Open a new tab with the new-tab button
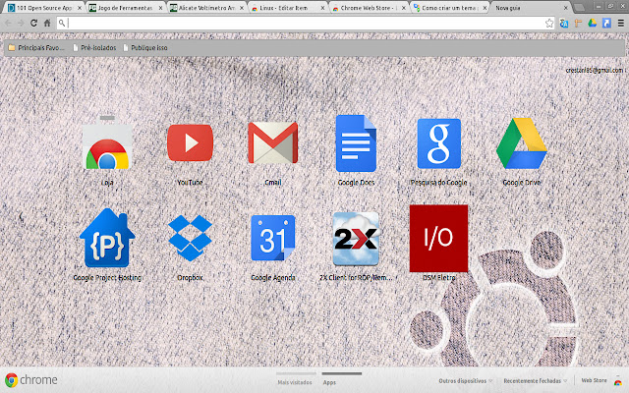The width and height of the screenshot is (629, 393). point(579,8)
